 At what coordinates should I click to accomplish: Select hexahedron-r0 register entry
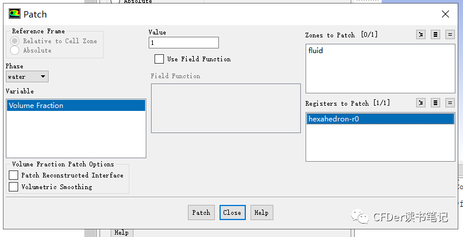pyautogui.click(x=380, y=119)
